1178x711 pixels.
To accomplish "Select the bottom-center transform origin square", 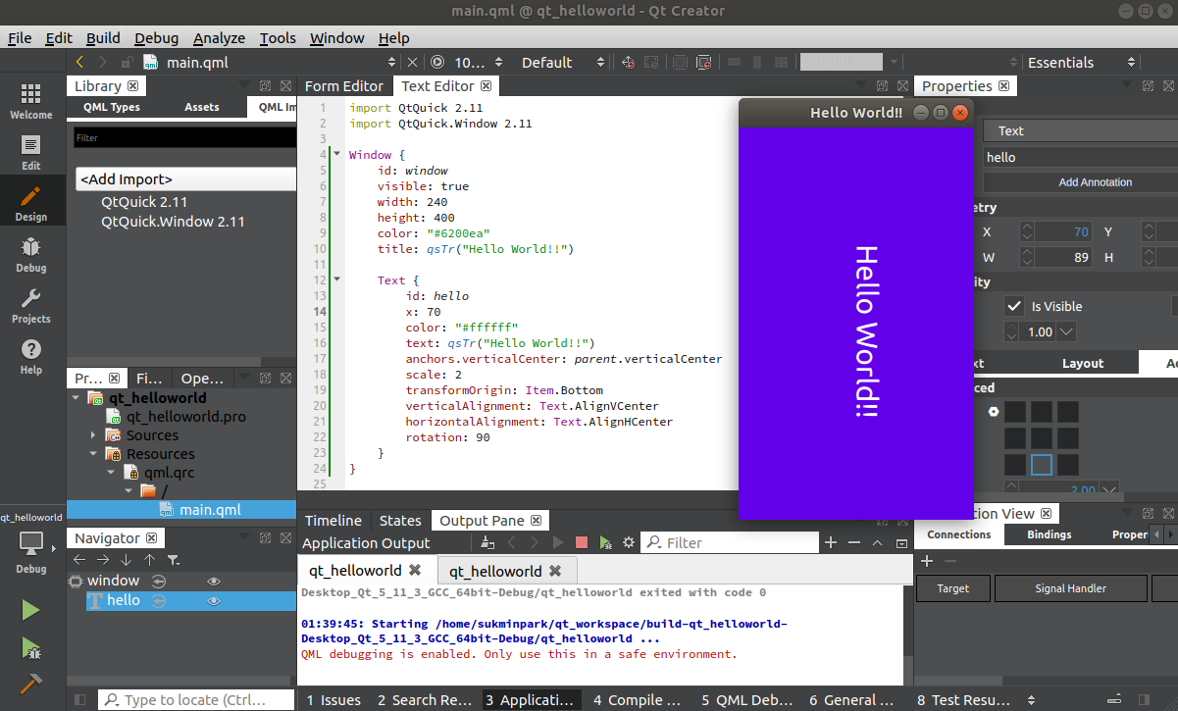I will [1041, 465].
